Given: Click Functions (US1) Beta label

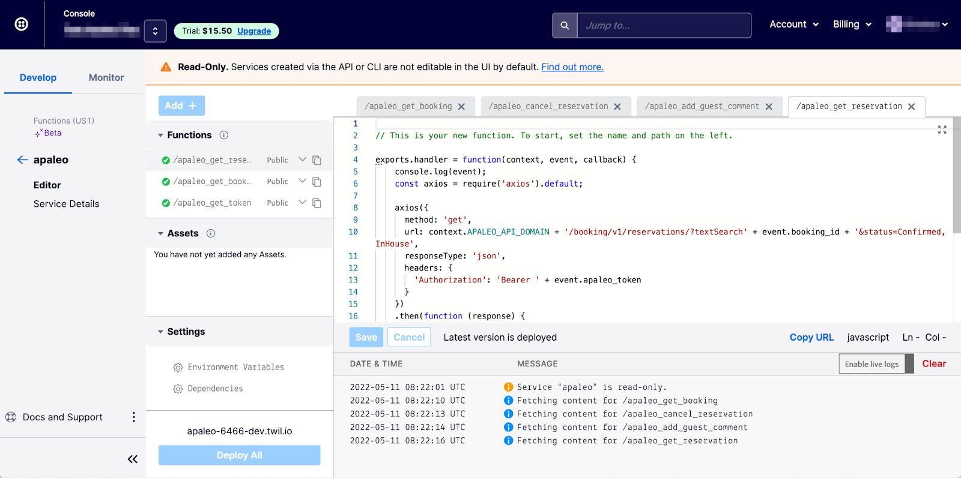Looking at the screenshot, I should (x=64, y=127).
